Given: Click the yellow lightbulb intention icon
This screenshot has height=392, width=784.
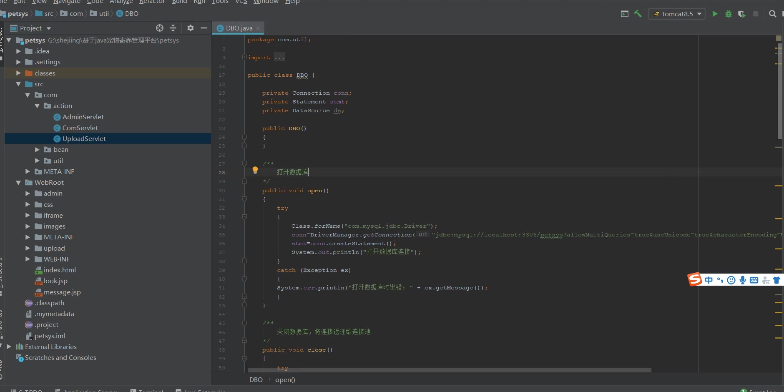Looking at the screenshot, I should (x=255, y=170).
